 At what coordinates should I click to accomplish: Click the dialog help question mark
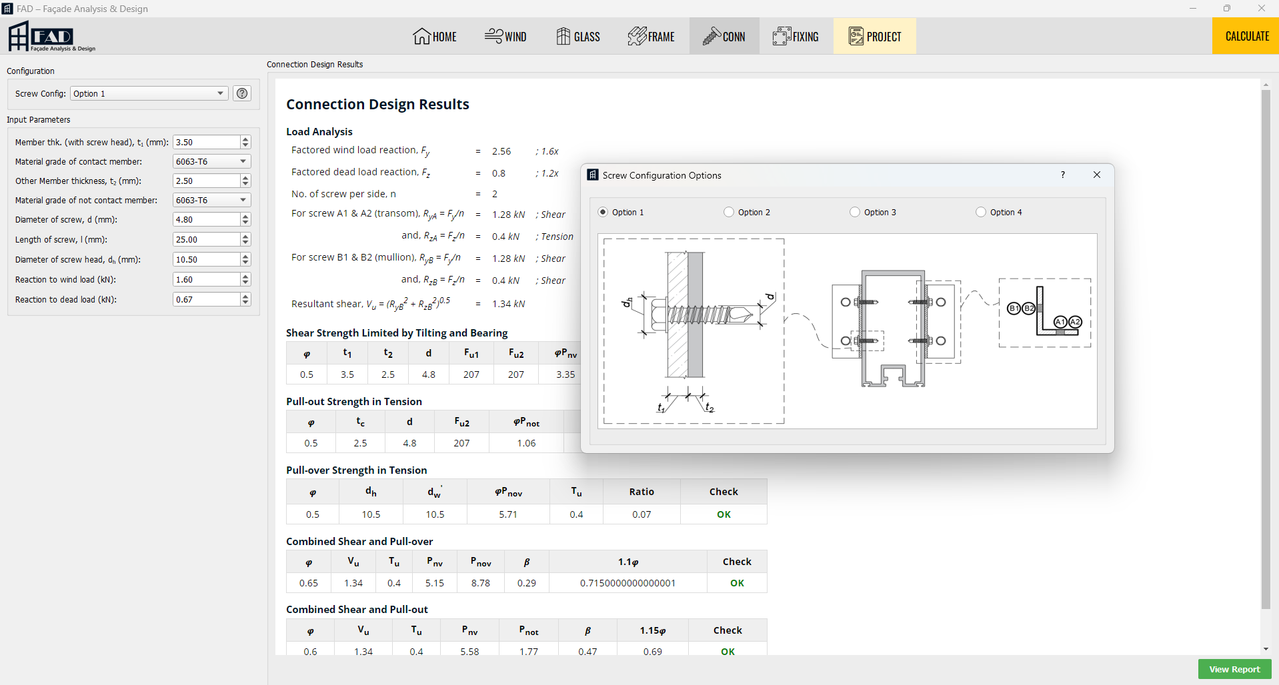click(1063, 175)
